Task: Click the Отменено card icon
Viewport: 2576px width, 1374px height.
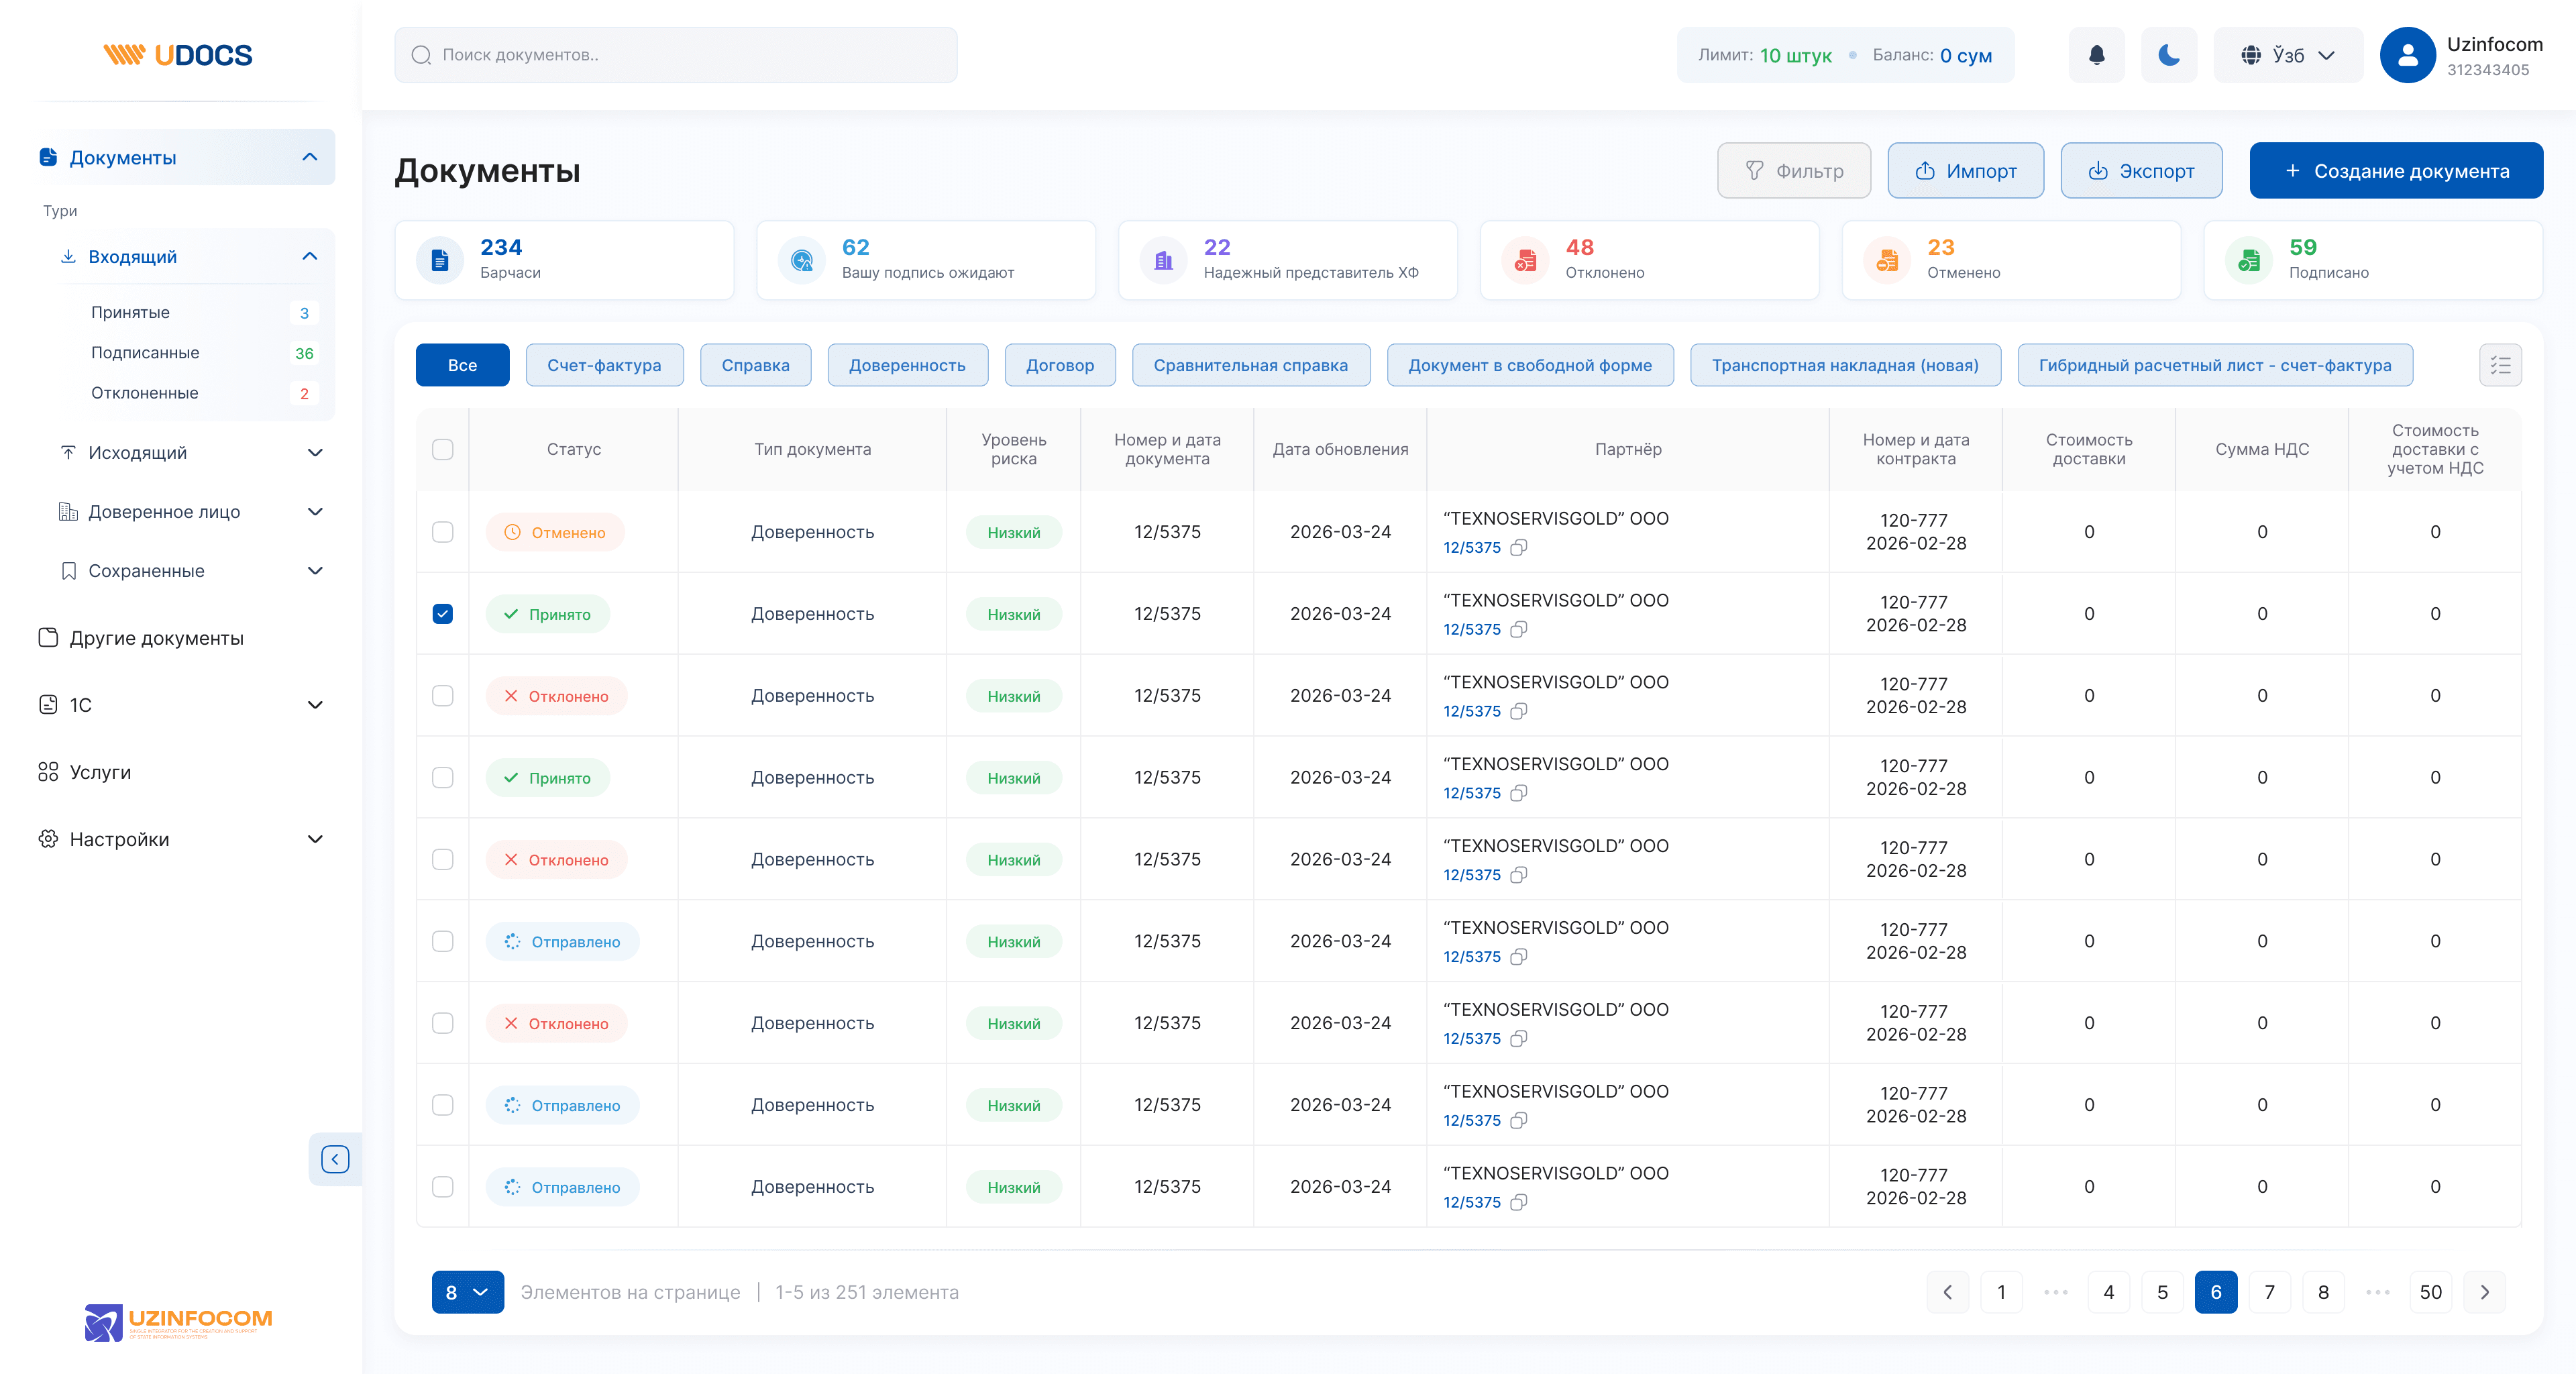Action: click(1887, 260)
